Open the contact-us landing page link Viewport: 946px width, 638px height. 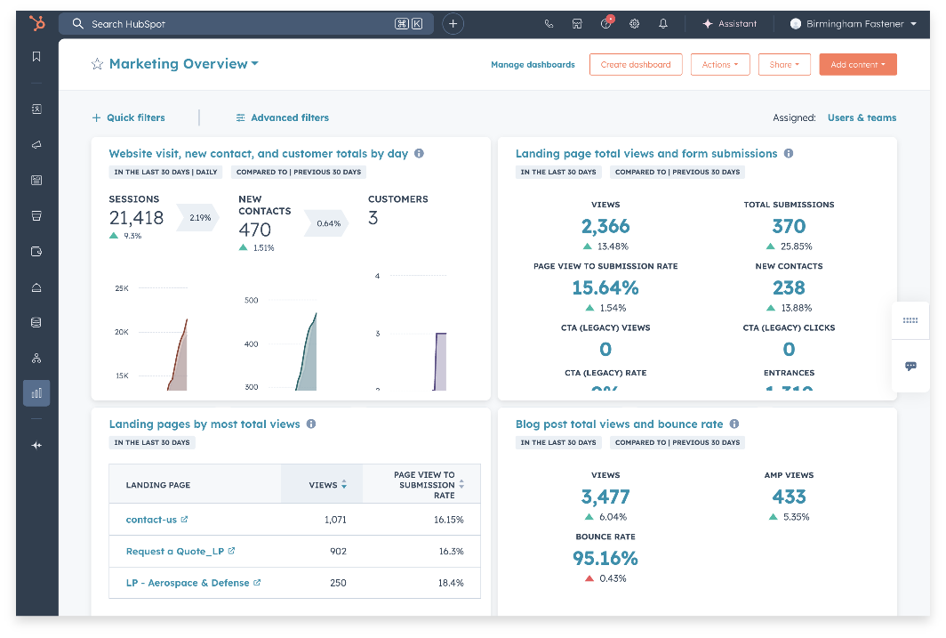(x=151, y=519)
